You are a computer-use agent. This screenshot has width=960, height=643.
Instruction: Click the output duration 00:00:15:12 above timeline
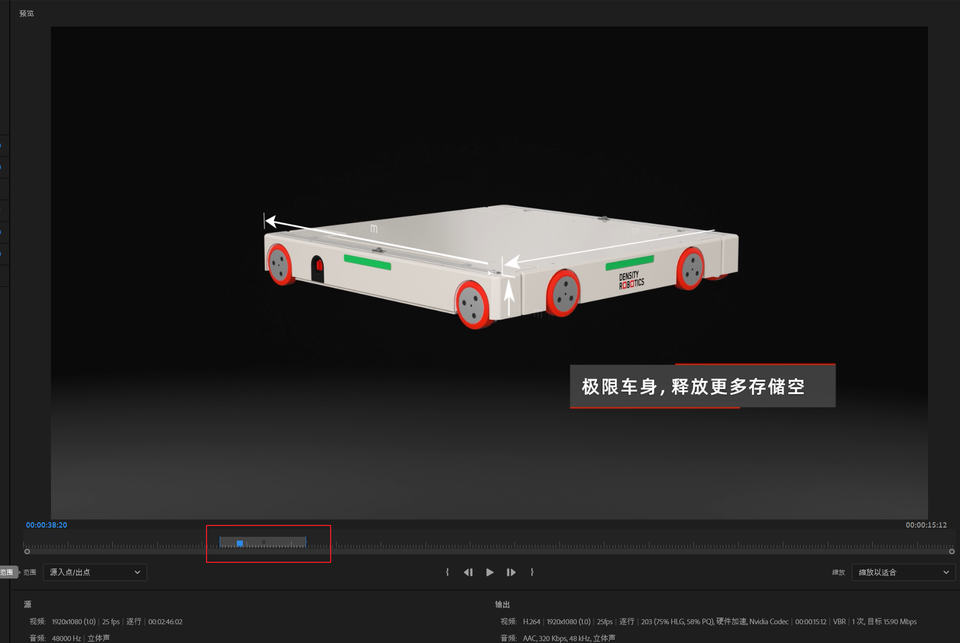(926, 525)
